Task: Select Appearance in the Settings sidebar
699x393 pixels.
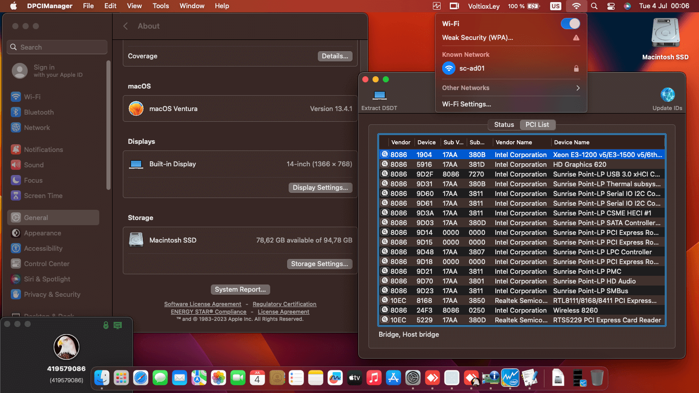Action: [x=53, y=233]
